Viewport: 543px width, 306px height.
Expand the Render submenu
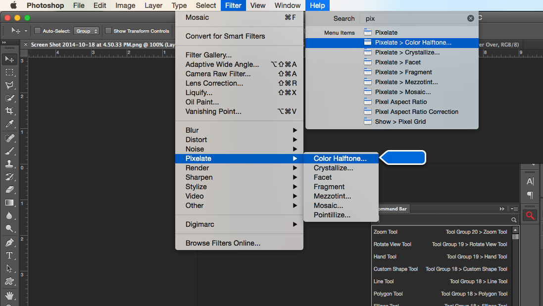pyautogui.click(x=239, y=168)
